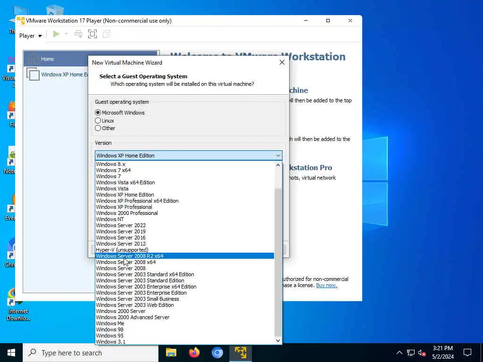Pick Windows Server 2003 Web Edition
This screenshot has width=483, height=362.
coord(184,305)
